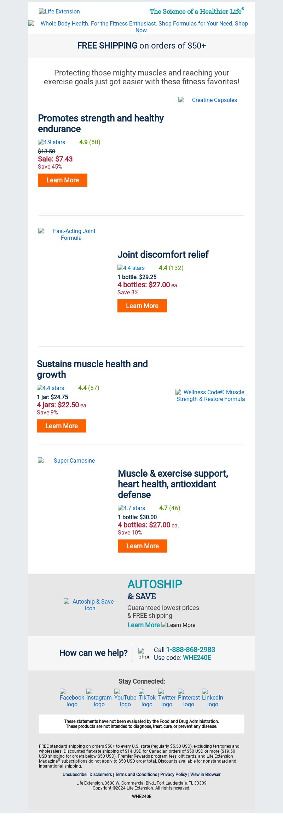The image size is (283, 820).
Task: Call the 1-888-868-2983 phone link
Action: click(x=191, y=649)
